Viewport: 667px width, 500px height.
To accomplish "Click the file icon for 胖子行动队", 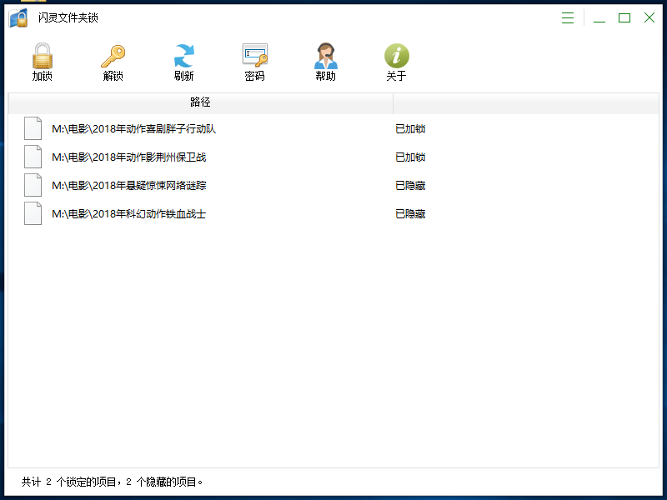I will [33, 128].
